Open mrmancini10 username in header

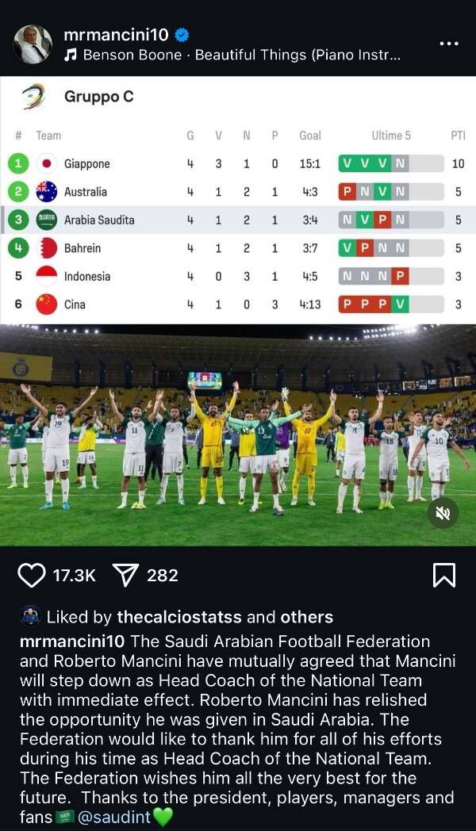pyautogui.click(x=117, y=35)
